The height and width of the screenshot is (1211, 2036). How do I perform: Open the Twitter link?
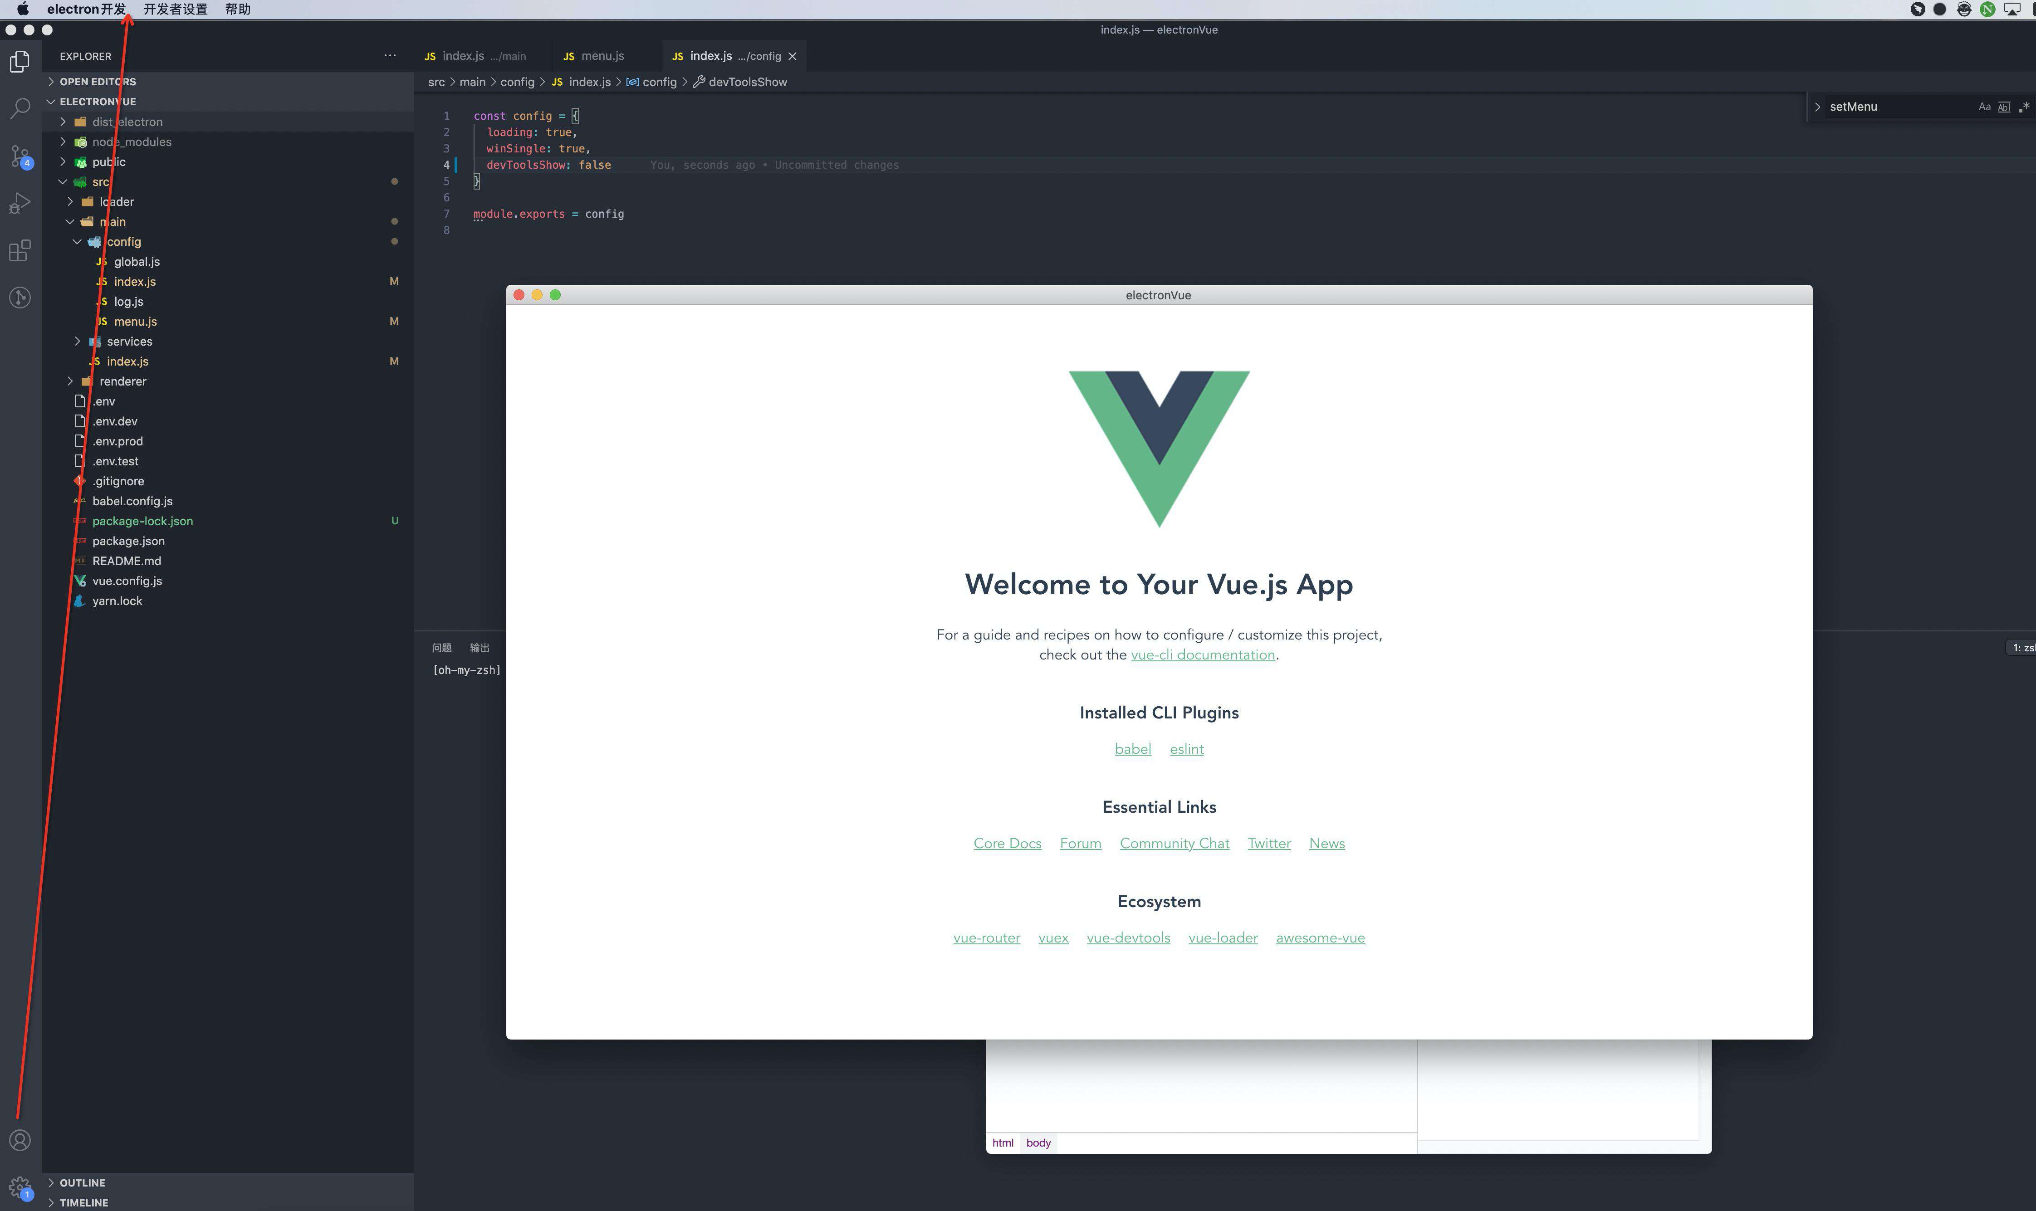[x=1269, y=844]
